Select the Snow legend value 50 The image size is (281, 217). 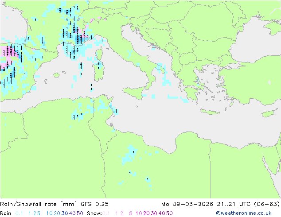[x=169, y=213]
